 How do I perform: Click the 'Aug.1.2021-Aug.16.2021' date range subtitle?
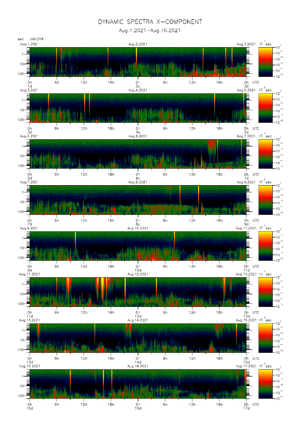(150, 30)
